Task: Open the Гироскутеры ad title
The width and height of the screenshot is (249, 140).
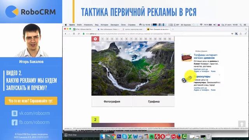Action: [x=202, y=77]
